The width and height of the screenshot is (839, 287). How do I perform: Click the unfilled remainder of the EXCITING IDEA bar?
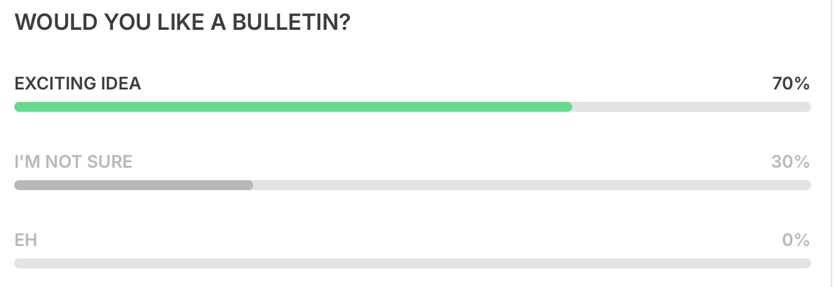pyautogui.click(x=691, y=107)
